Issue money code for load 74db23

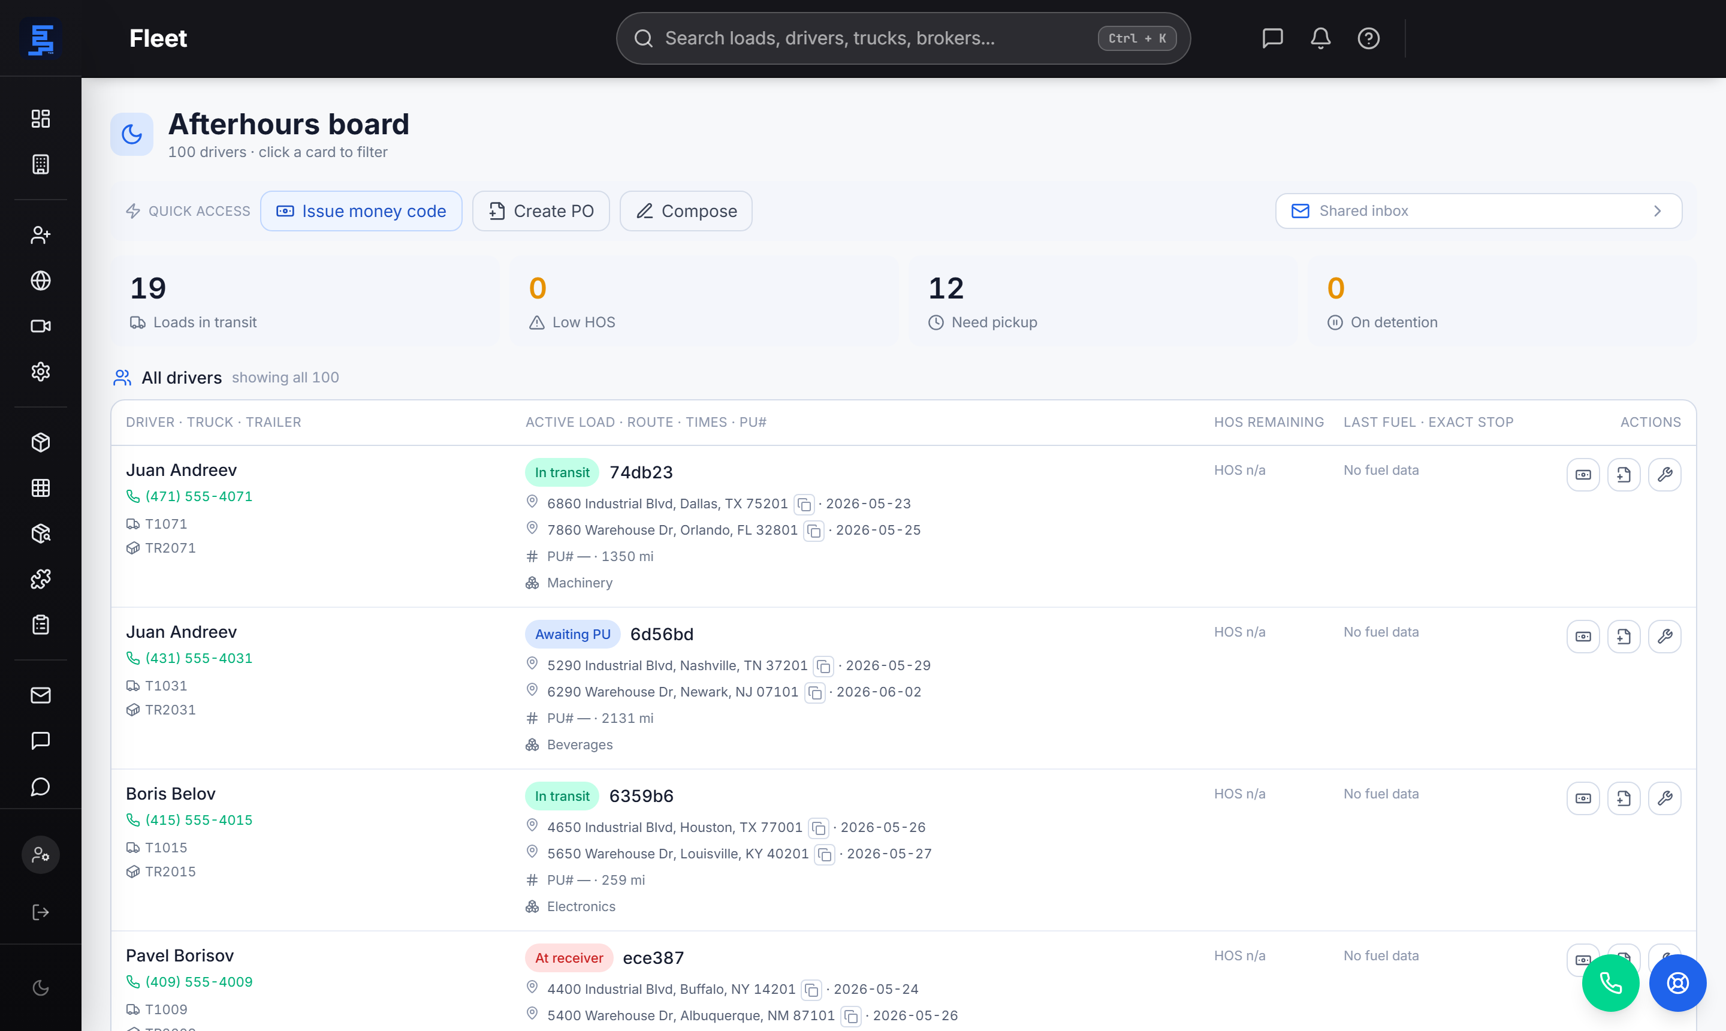pos(1583,475)
